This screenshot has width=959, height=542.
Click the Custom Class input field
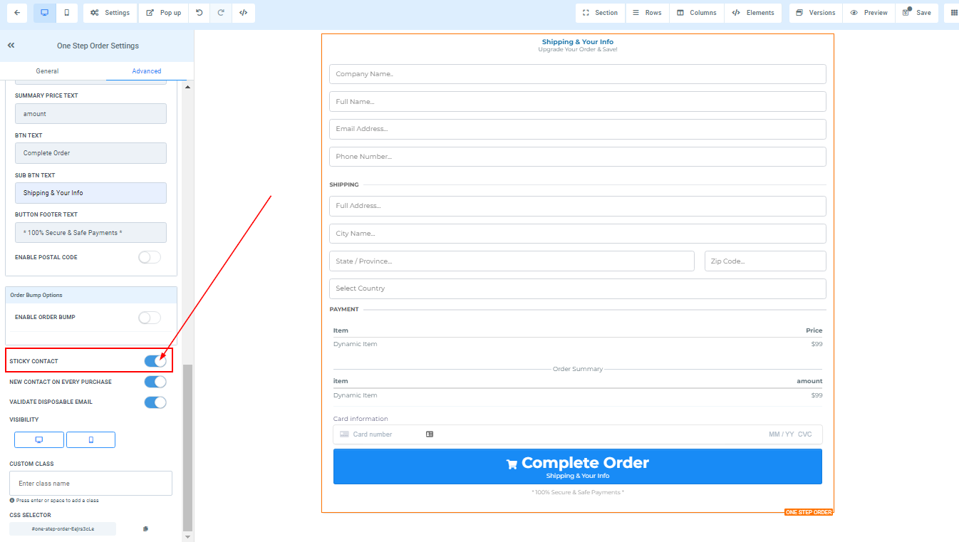click(x=91, y=484)
